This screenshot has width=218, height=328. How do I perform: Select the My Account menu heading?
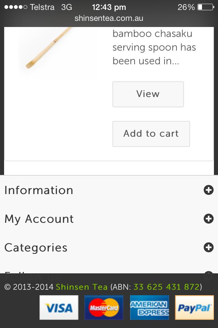[39, 219]
